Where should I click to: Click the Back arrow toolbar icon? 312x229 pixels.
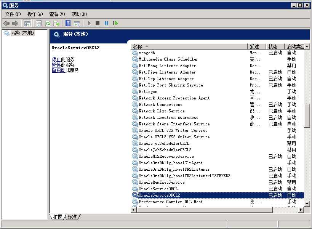6,24
